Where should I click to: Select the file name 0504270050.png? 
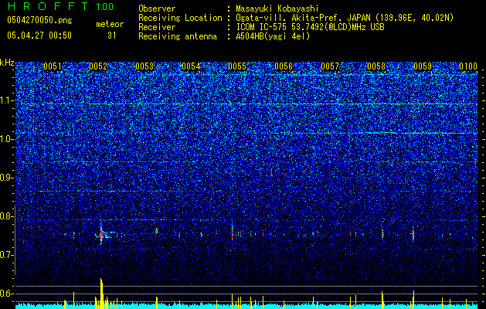[x=39, y=20]
